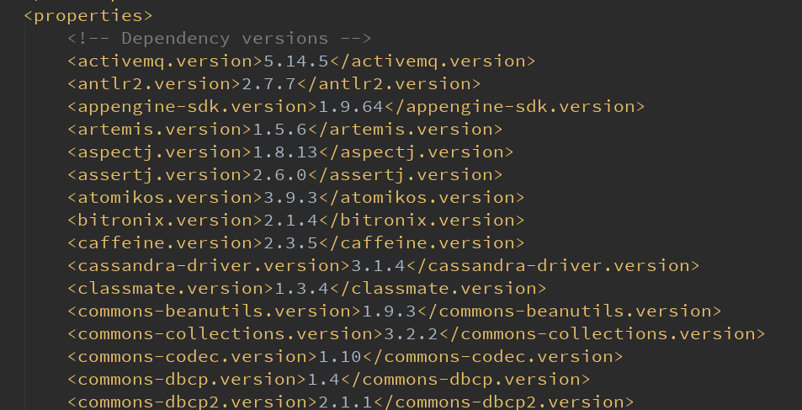802x410 pixels.
Task: Click the opening commons-collections.version tag
Action: point(226,333)
